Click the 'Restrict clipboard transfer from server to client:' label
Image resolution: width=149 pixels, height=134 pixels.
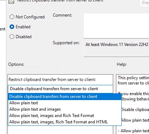click(52, 80)
